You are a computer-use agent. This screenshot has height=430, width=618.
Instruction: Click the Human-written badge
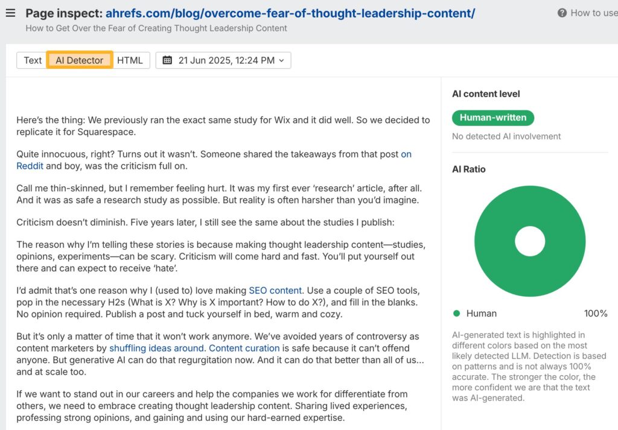[x=492, y=118]
